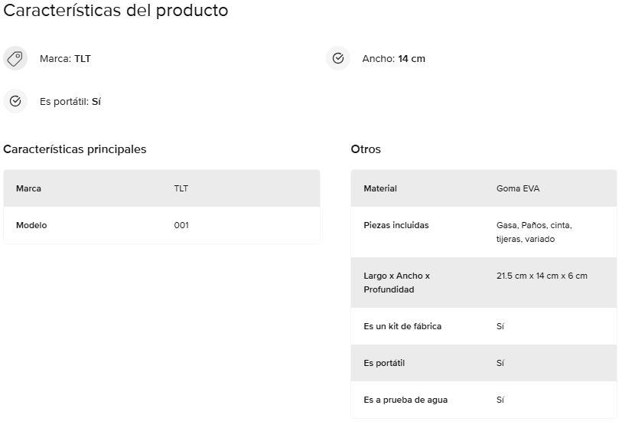Click the Es un kit de fábrica row
This screenshot has height=428, width=622.
tap(484, 326)
